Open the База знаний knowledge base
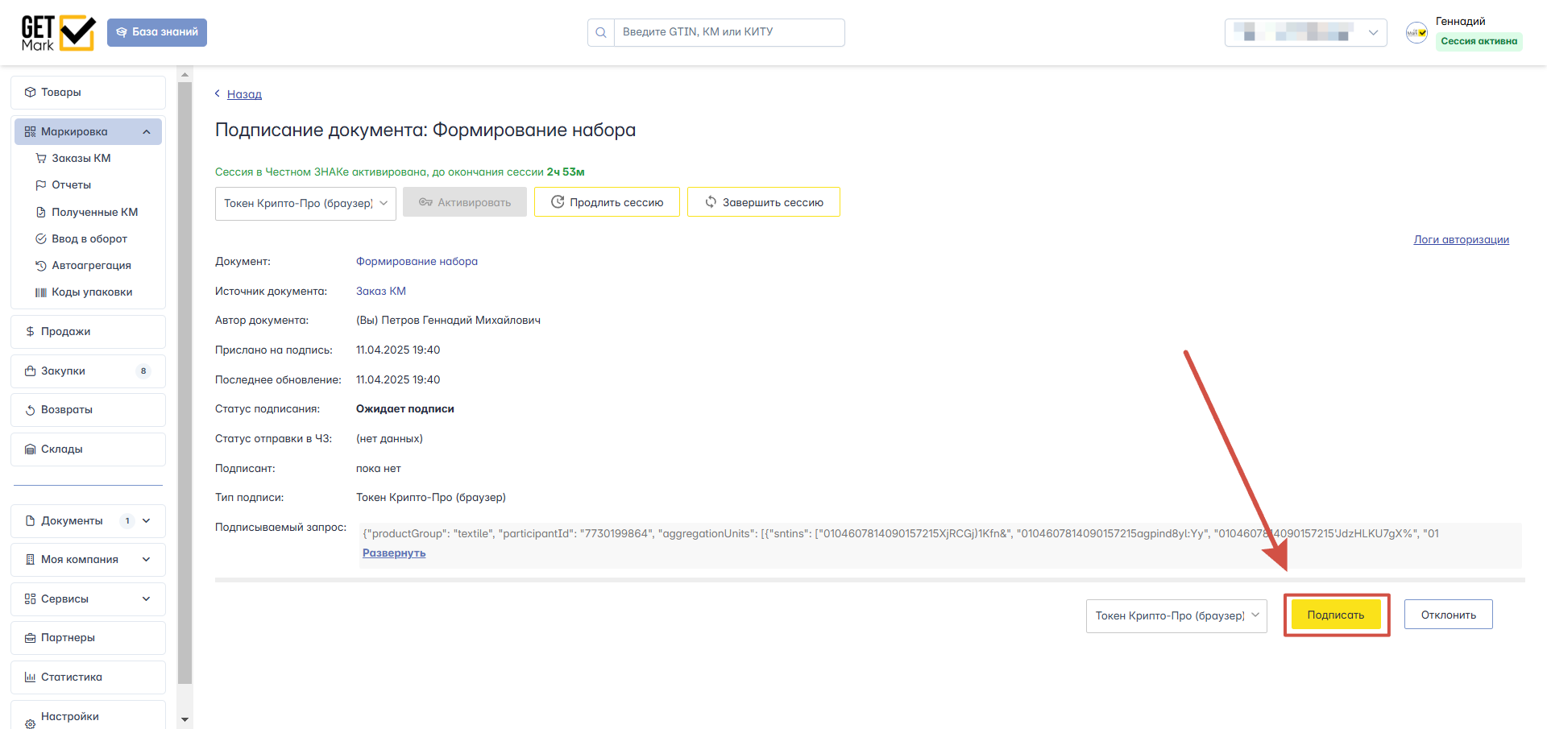The height and width of the screenshot is (729, 1547). click(x=157, y=32)
